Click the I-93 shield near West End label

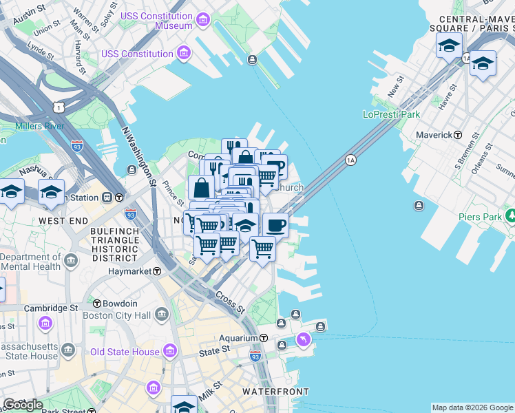click(131, 214)
